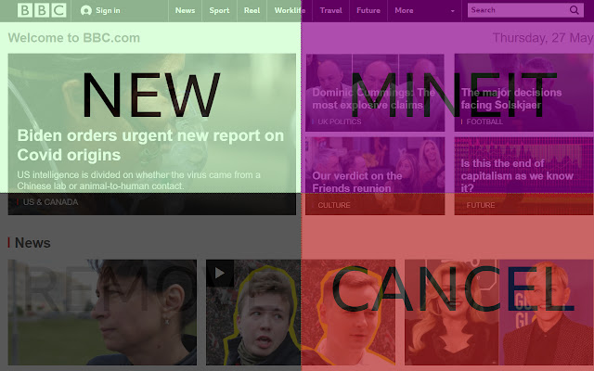The image size is (594, 371).
Task: Expand the More menu arrow
Action: (x=452, y=11)
